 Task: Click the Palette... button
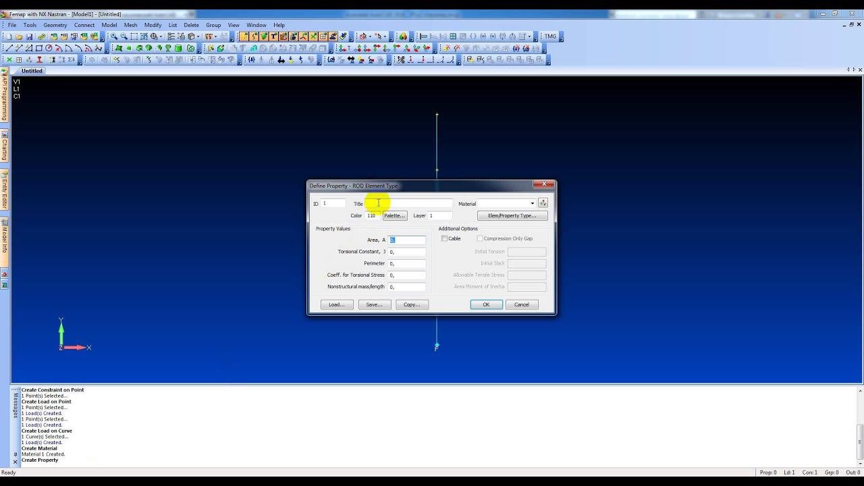coord(395,215)
